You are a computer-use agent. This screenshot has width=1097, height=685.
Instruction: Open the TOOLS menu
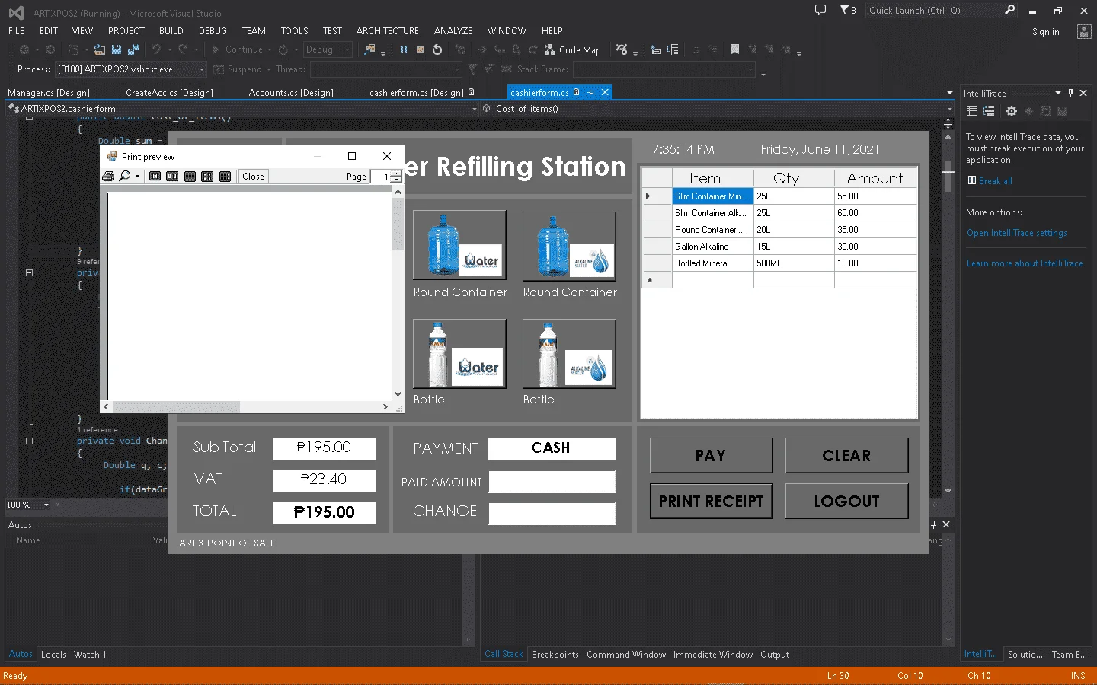pyautogui.click(x=294, y=31)
